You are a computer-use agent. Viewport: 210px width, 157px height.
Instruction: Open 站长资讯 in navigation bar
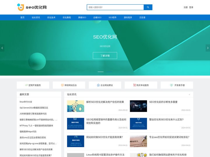pos(36,17)
